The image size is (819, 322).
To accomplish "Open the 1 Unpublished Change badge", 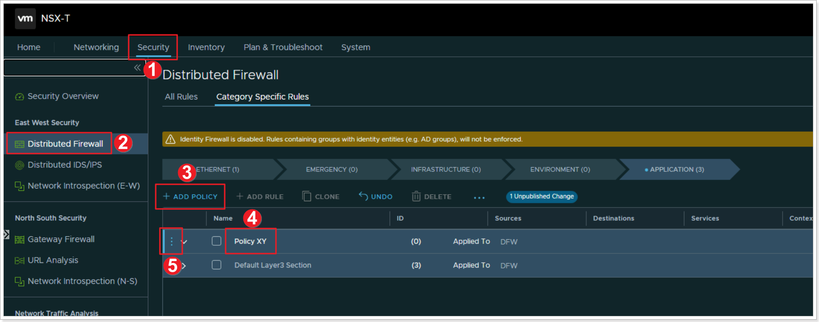I will click(x=542, y=196).
